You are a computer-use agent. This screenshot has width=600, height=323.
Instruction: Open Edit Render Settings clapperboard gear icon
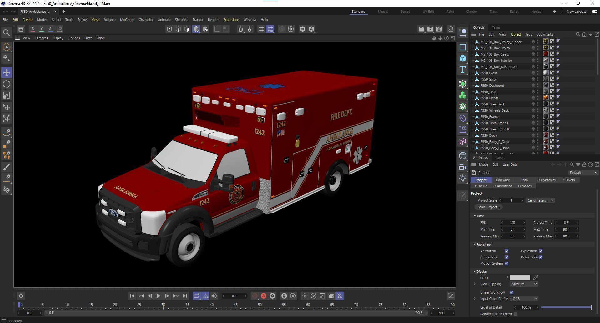(439, 29)
